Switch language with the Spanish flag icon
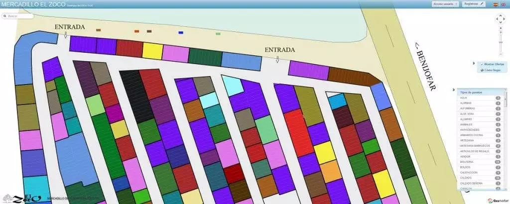510x204 pixels. click(495, 4)
